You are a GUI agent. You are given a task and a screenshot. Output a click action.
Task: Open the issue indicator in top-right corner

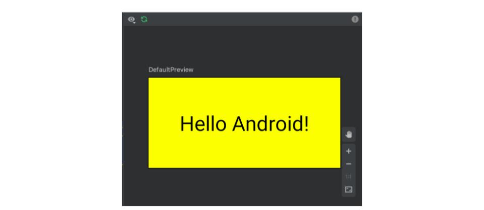pos(355,19)
